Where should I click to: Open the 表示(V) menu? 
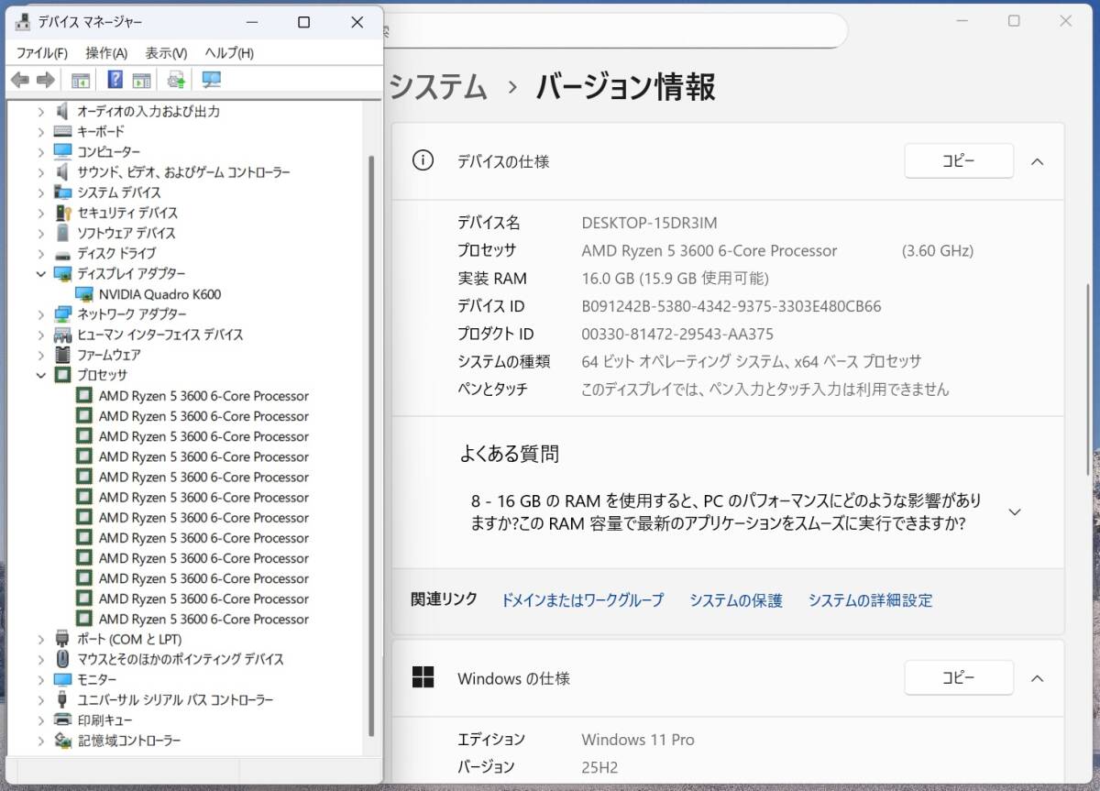(x=166, y=53)
